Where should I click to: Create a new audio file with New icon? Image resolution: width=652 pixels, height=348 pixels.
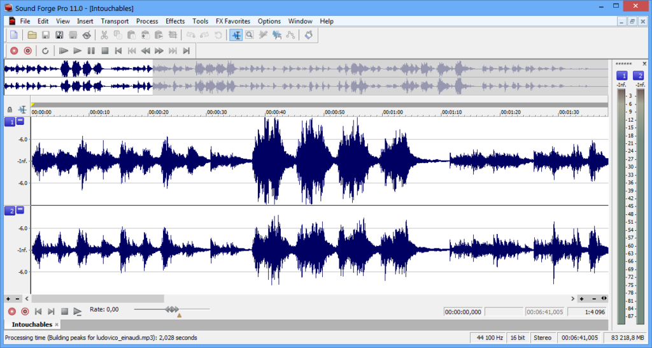coord(14,35)
